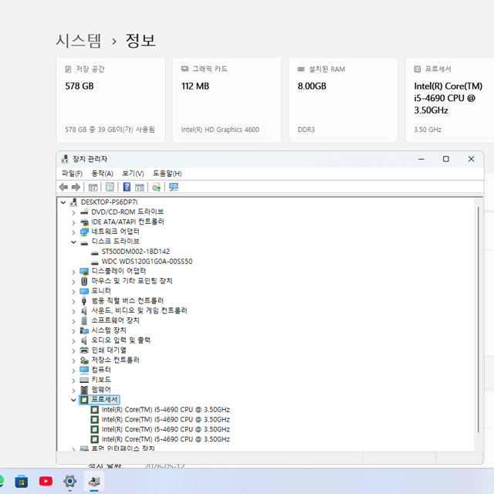Click the Forward arrow in Device Manager toolbar

76,187
